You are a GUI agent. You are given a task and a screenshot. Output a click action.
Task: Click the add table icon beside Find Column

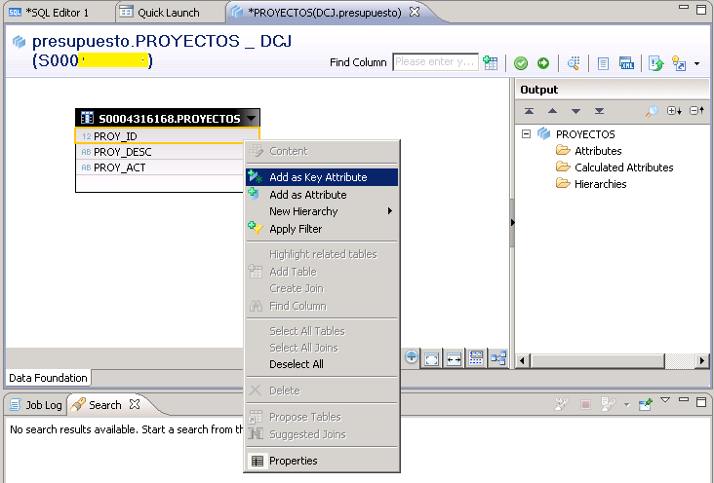491,63
